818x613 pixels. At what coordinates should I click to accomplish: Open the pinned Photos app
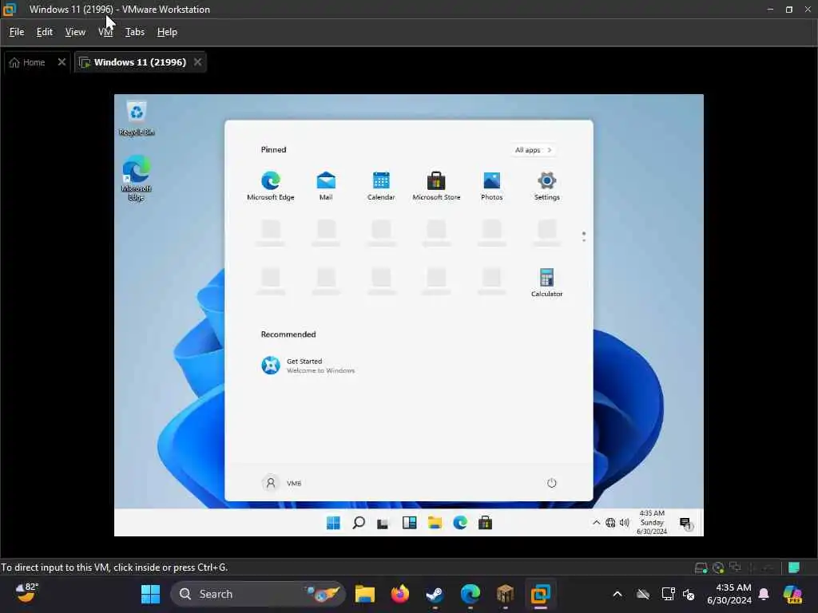(491, 185)
